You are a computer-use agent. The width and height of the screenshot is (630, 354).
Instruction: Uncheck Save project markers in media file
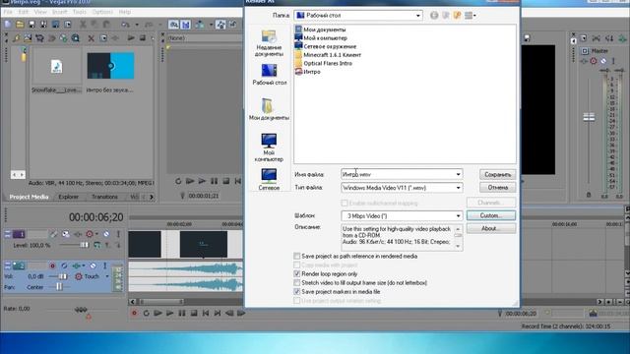pyautogui.click(x=297, y=291)
